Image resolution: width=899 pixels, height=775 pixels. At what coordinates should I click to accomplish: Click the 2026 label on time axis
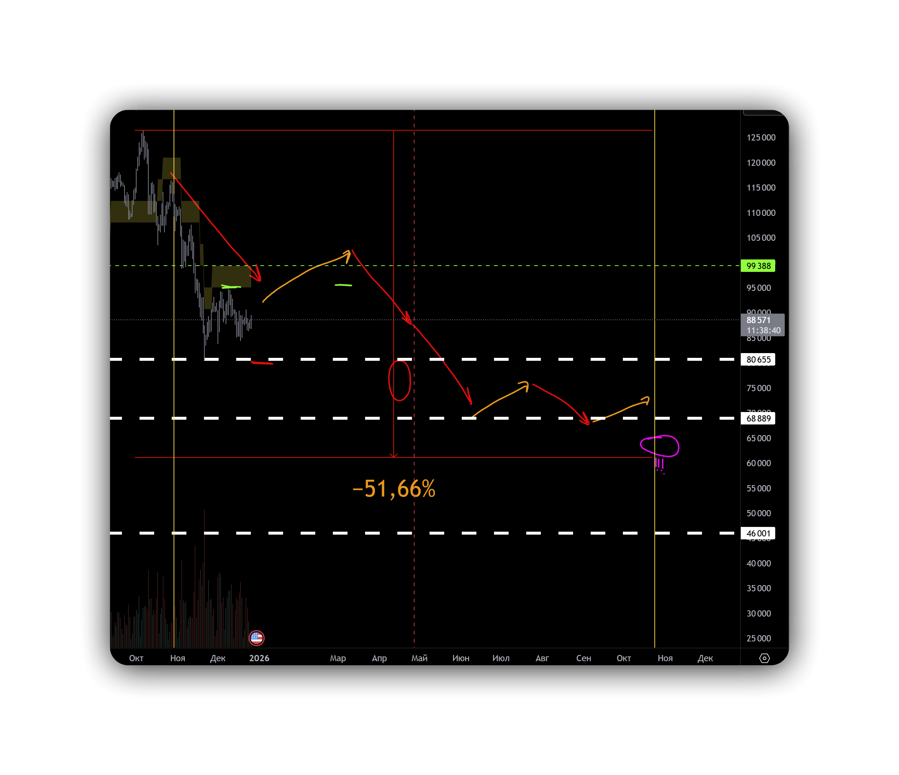(x=259, y=658)
